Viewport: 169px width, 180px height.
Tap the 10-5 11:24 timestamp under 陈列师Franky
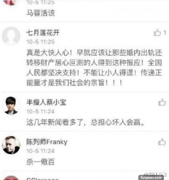pos(40,151)
